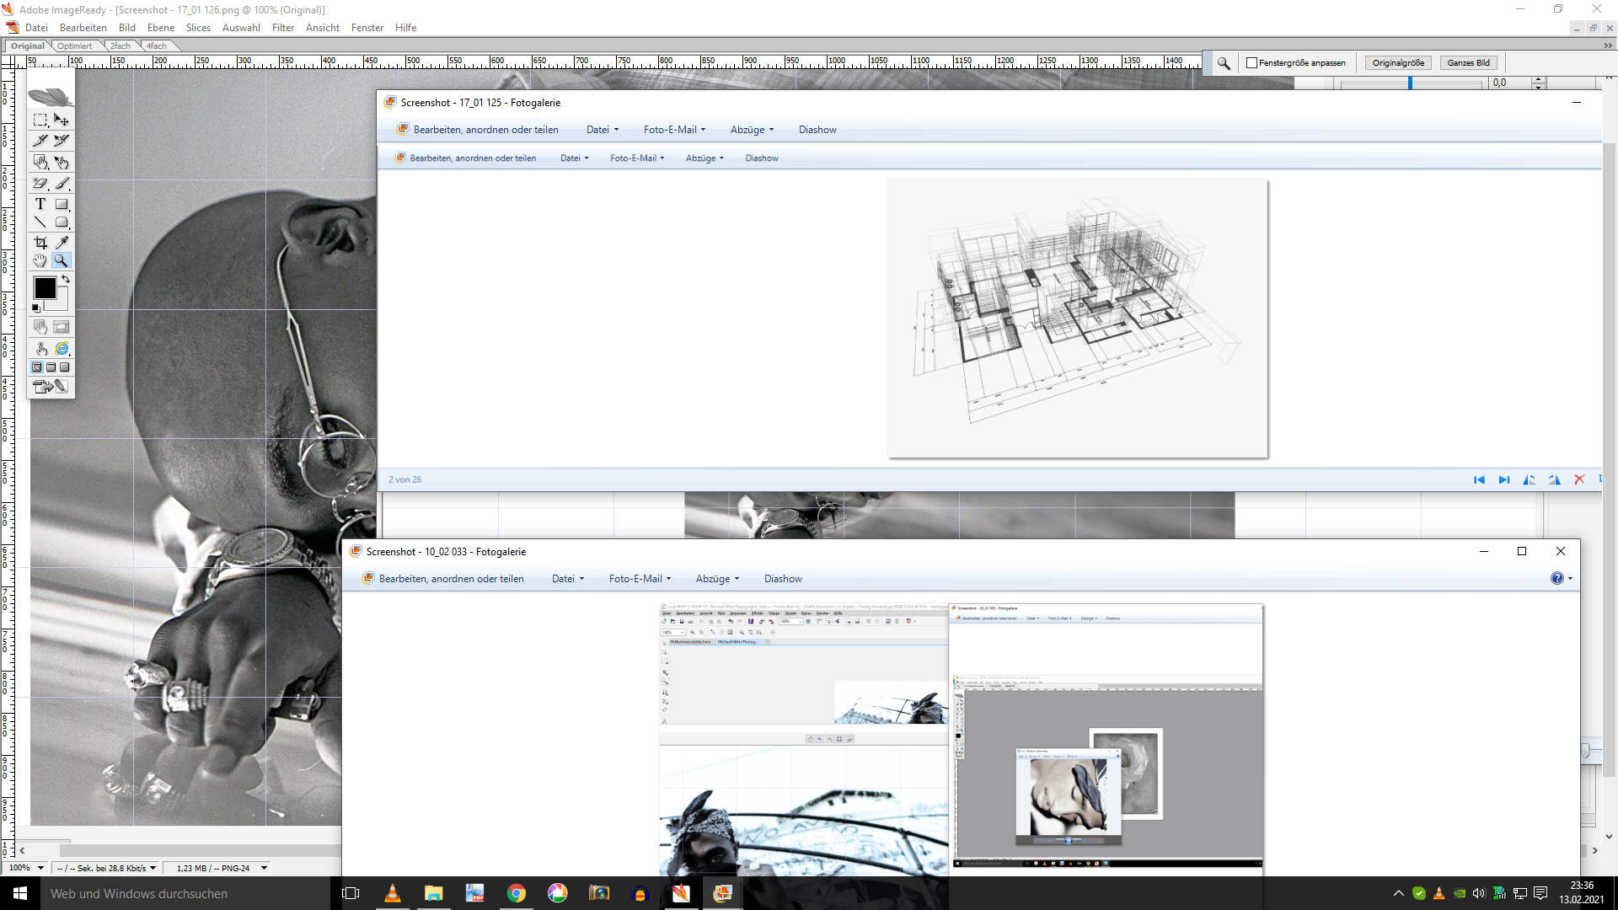The image size is (1618, 910).
Task: Click the Windows search field in taskbar
Action: pyautogui.click(x=185, y=894)
